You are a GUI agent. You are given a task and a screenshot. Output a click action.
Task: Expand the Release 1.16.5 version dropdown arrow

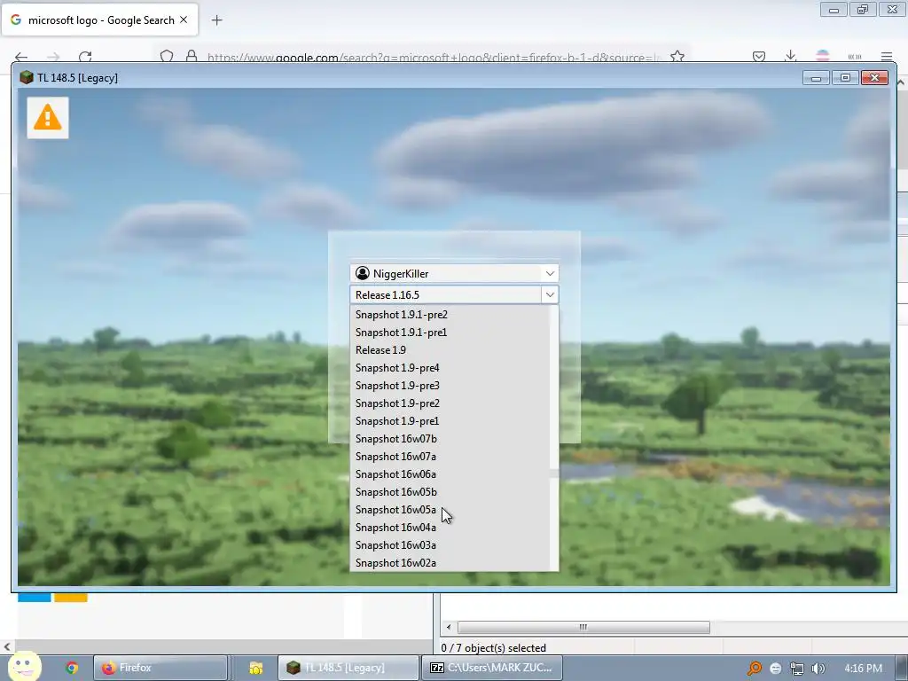pyautogui.click(x=550, y=294)
